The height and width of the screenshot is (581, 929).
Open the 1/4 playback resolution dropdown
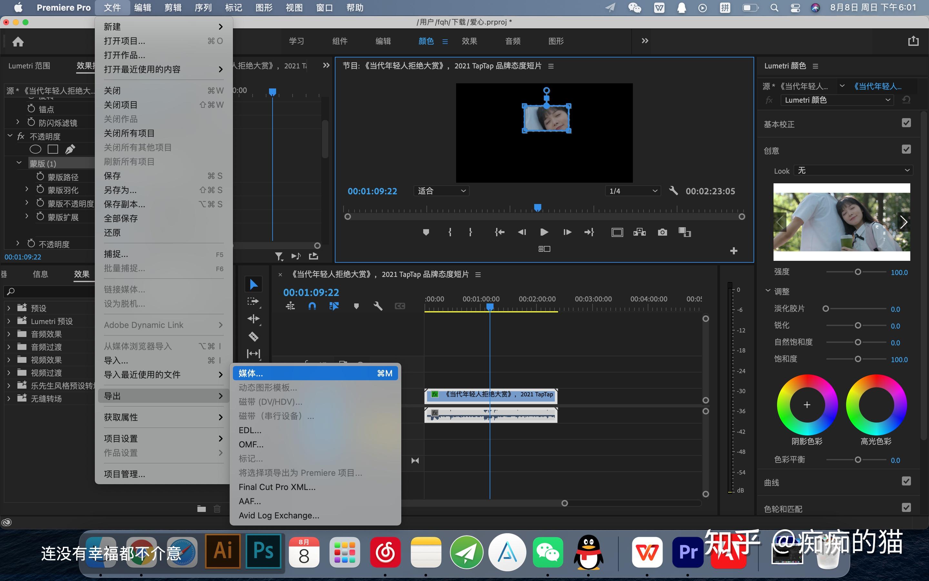click(x=633, y=191)
